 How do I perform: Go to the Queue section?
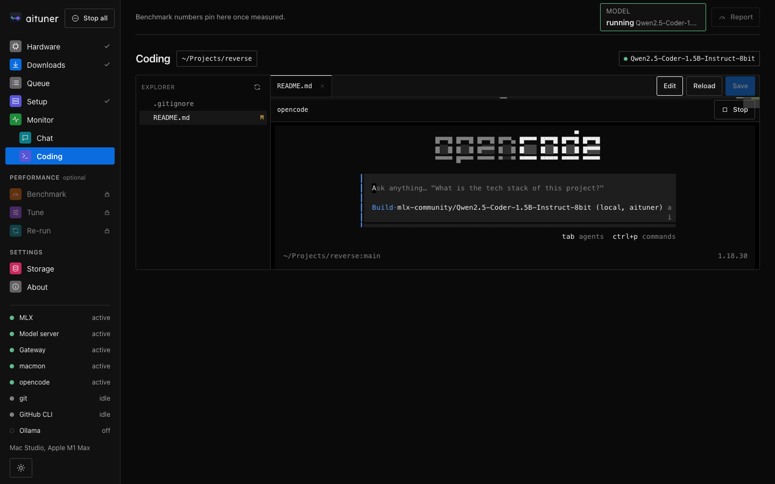(60, 83)
